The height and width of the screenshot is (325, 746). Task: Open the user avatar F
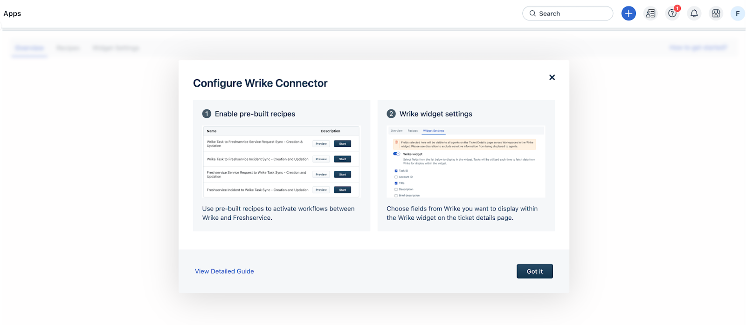coord(738,14)
